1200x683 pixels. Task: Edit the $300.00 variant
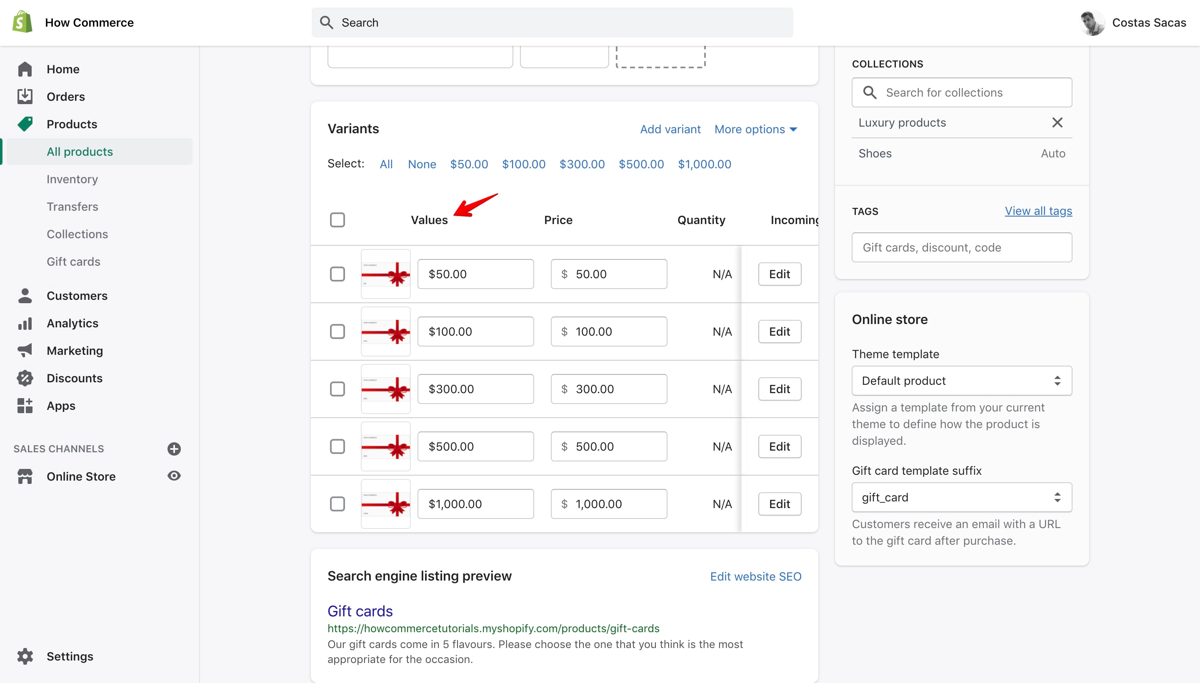pos(780,389)
